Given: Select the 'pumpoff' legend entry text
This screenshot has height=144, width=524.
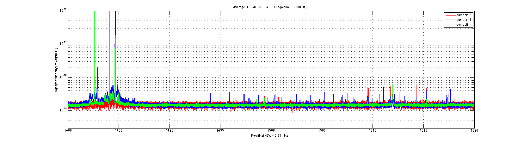Looking at the screenshot, I should (x=463, y=24).
